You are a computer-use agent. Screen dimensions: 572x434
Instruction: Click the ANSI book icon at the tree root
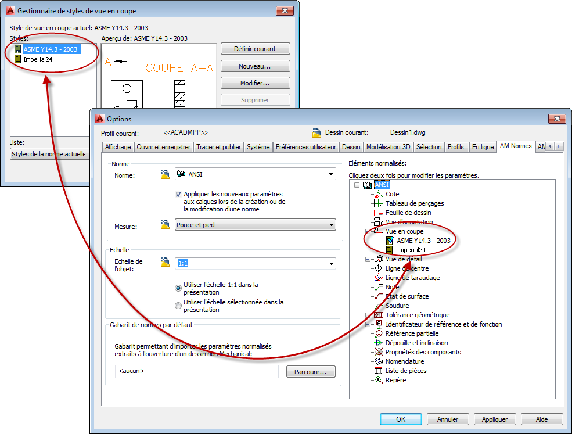pos(367,185)
